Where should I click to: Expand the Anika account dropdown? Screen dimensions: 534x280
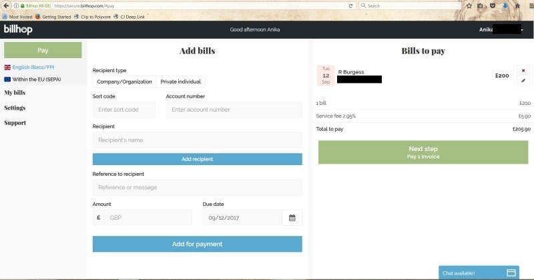[x=502, y=29]
